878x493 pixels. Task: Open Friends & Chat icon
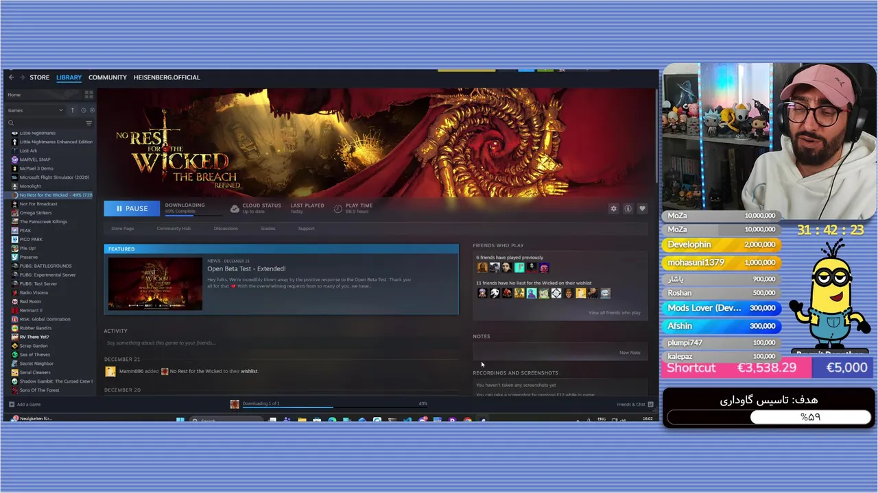click(x=650, y=404)
